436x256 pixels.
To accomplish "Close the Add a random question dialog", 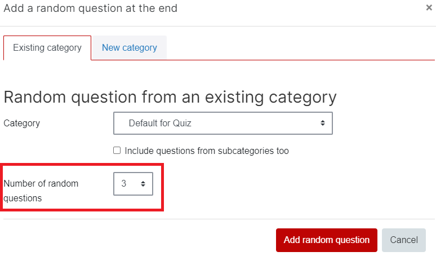I will point(429,8).
